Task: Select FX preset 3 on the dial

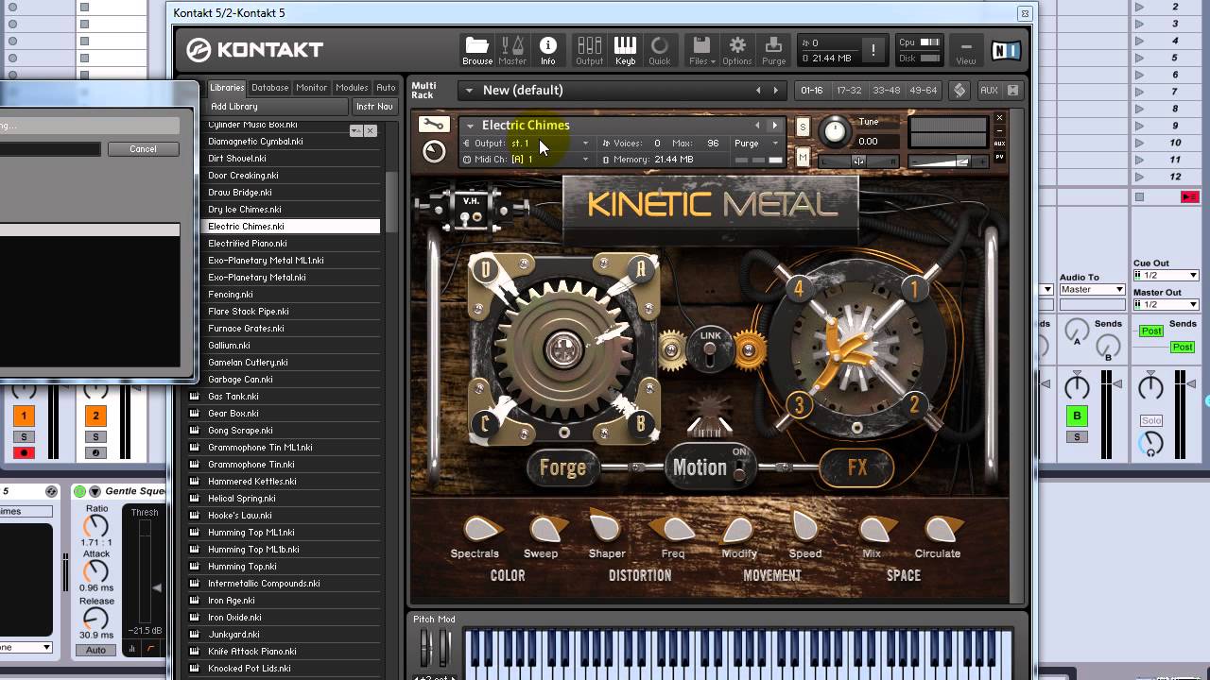Action: point(799,405)
